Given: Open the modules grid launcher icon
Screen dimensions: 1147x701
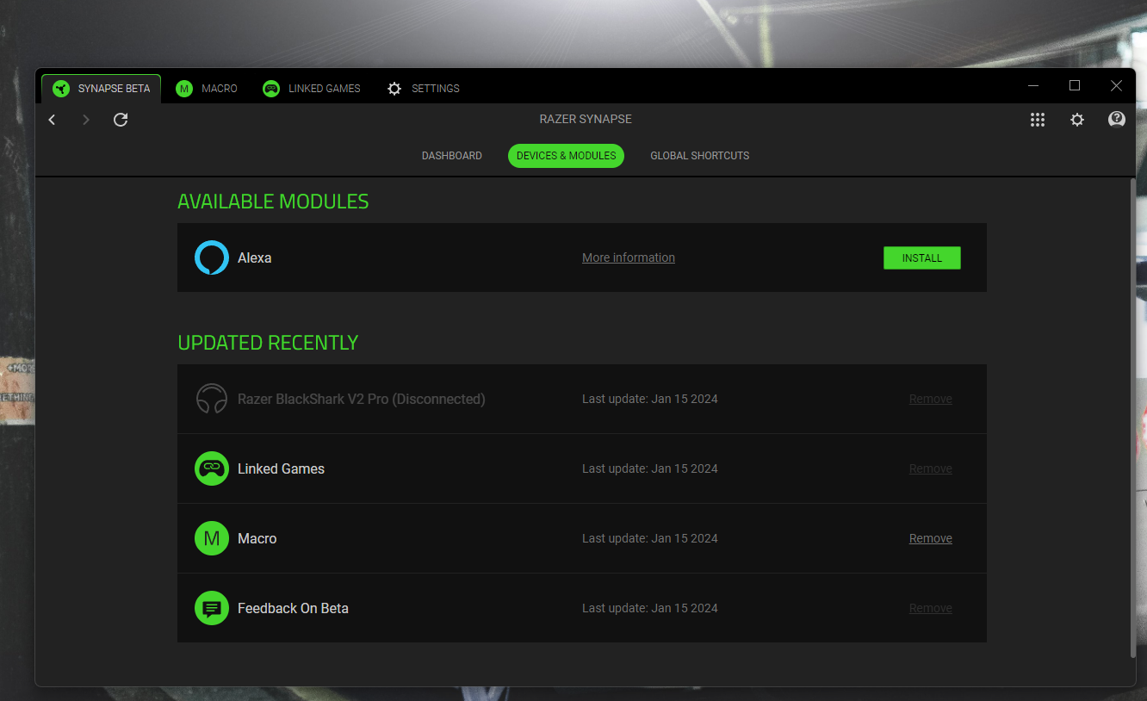Looking at the screenshot, I should [1038, 120].
